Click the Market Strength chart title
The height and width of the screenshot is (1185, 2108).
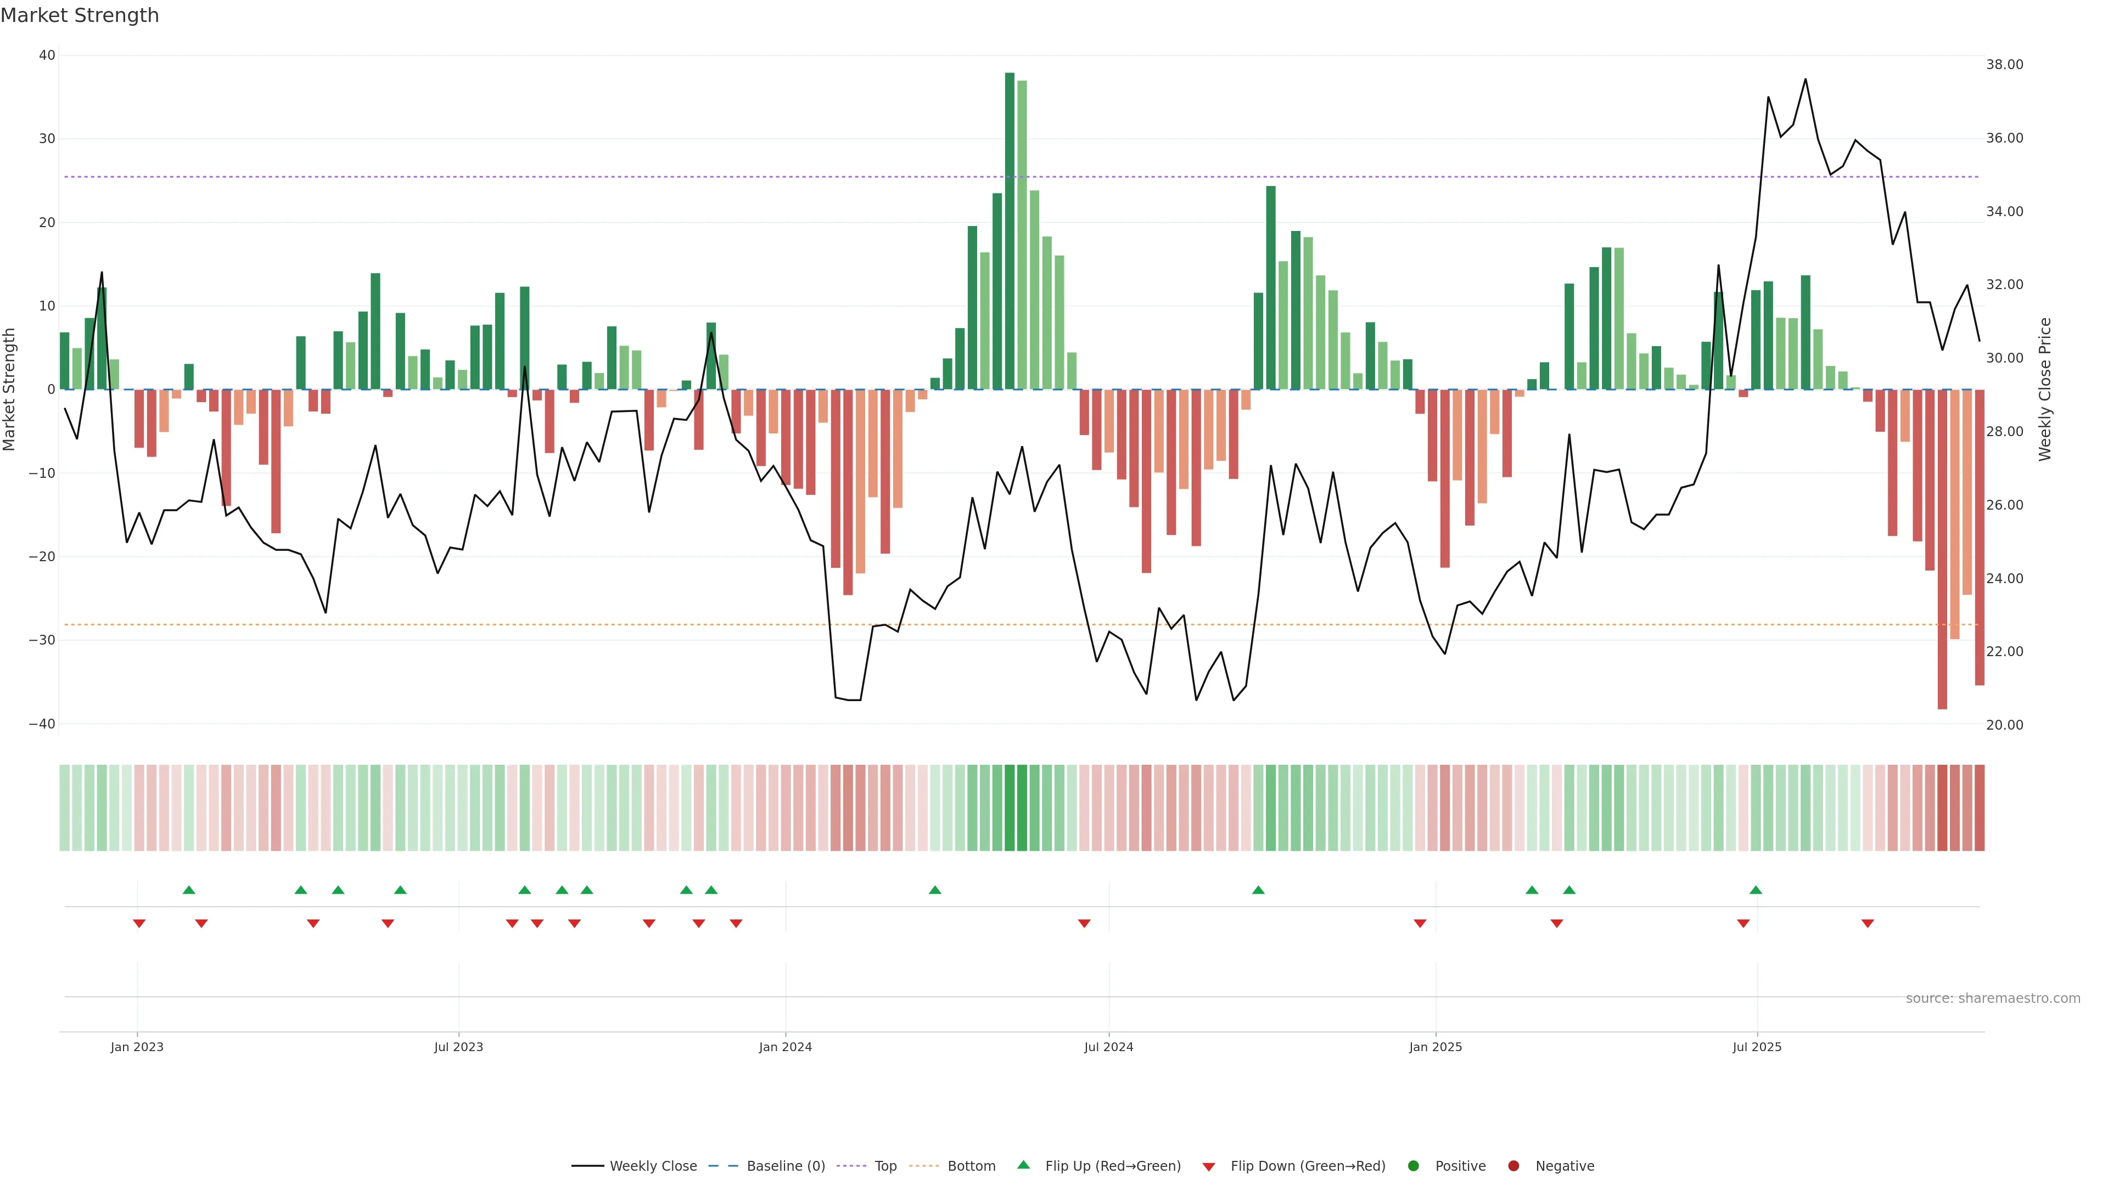(80, 15)
